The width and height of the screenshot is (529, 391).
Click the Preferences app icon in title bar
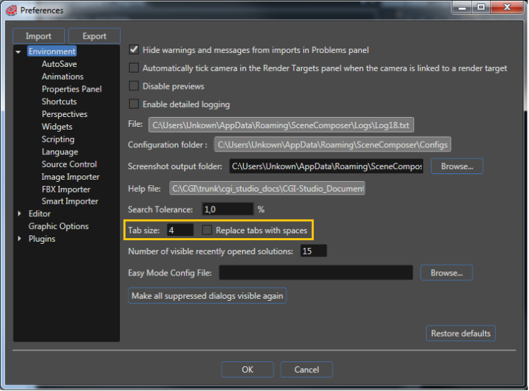point(11,11)
